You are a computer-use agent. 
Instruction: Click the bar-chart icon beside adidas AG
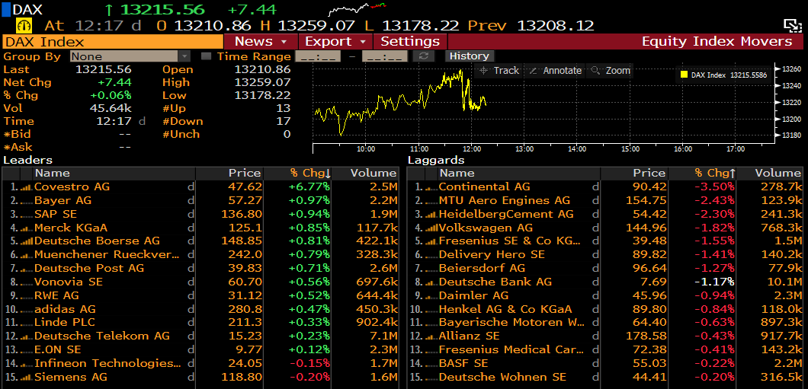click(x=26, y=309)
